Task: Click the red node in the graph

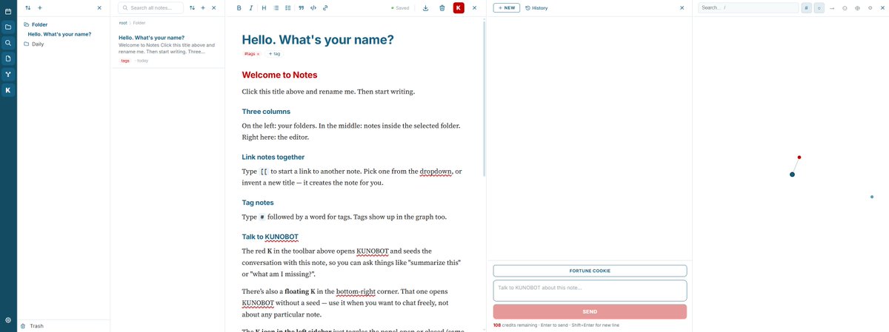Action: 799,157
